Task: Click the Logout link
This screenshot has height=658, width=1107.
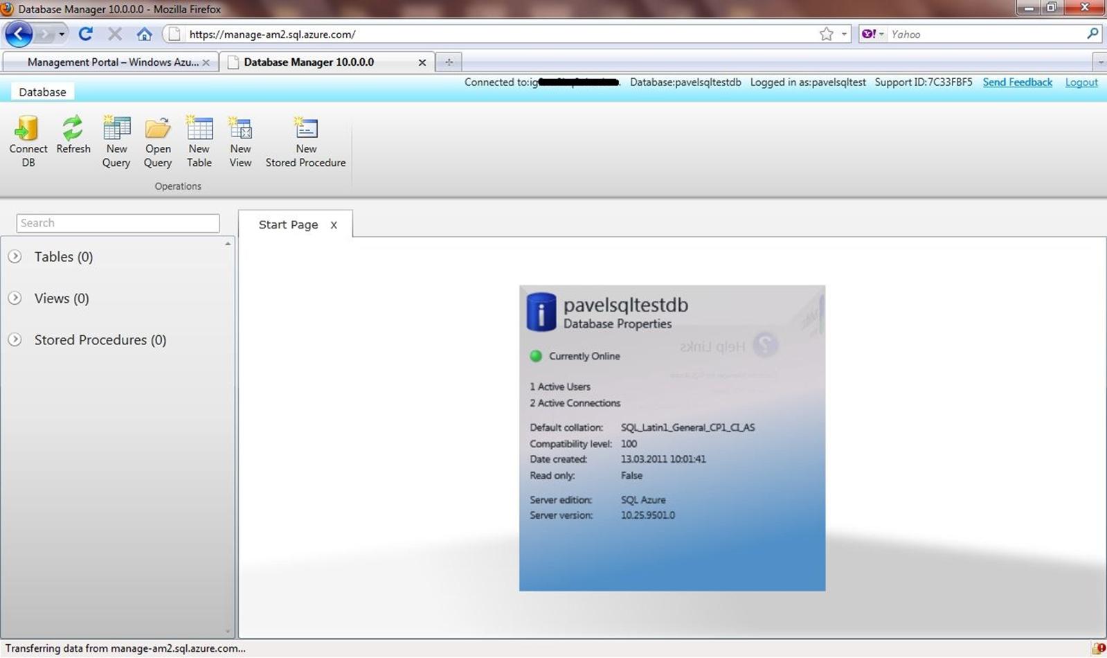Action: tap(1081, 82)
